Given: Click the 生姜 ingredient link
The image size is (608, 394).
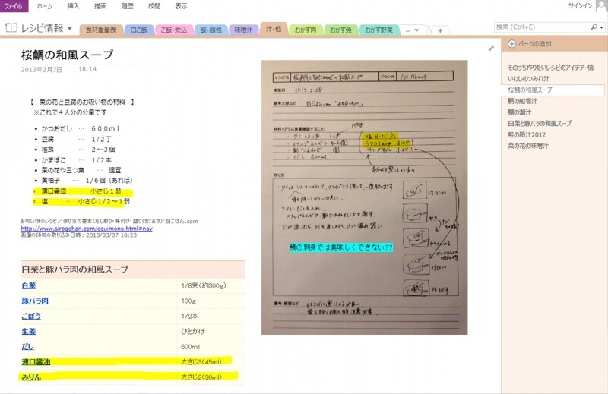Looking at the screenshot, I should point(29,332).
